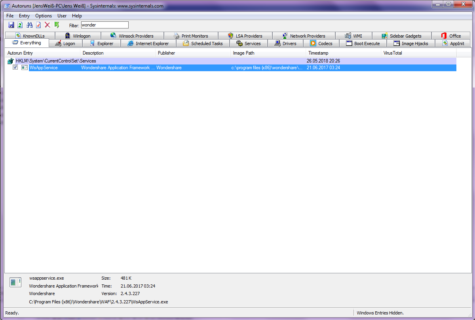This screenshot has height=320, width=475.
Task: Switch to the Boot Execute tab
Action: pyautogui.click(x=363, y=44)
